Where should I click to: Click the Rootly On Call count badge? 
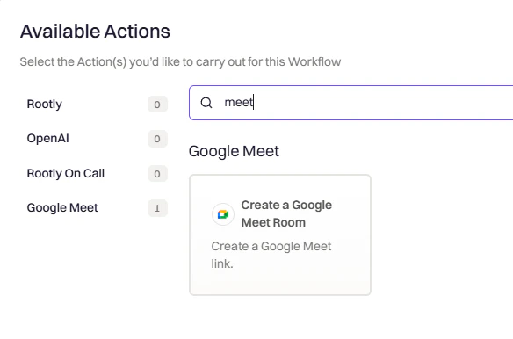point(157,174)
